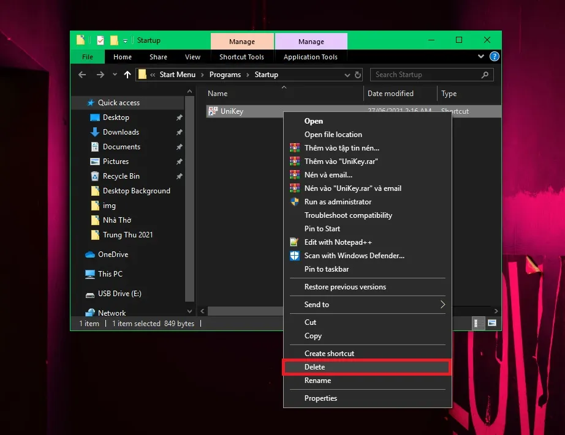Choose Properties in the context menu

click(x=320, y=398)
